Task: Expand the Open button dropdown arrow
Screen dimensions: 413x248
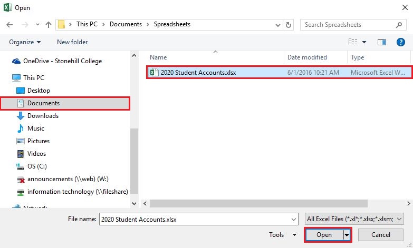Action: [x=347, y=235]
